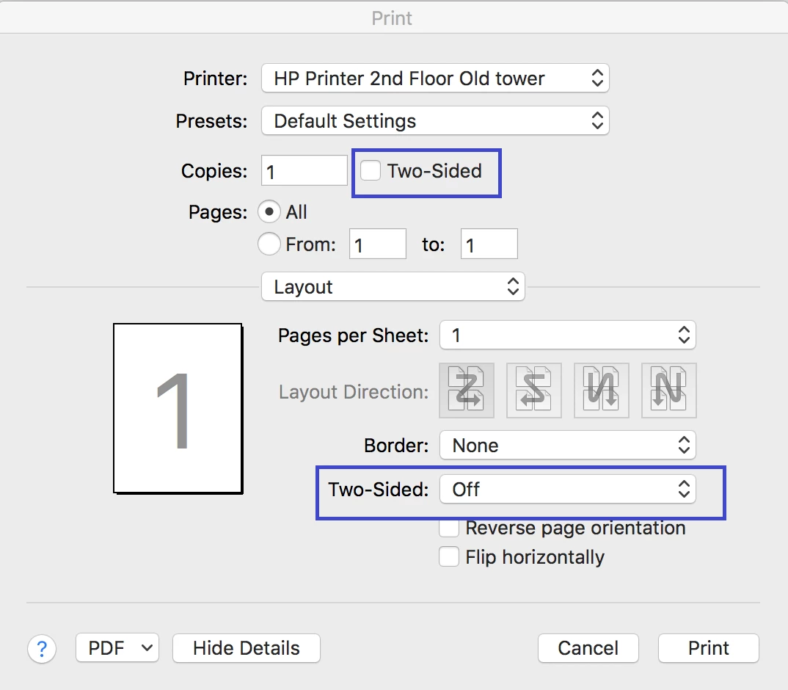Select the reversed-N top-down layout direction icon
The width and height of the screenshot is (788, 690).
pos(602,391)
